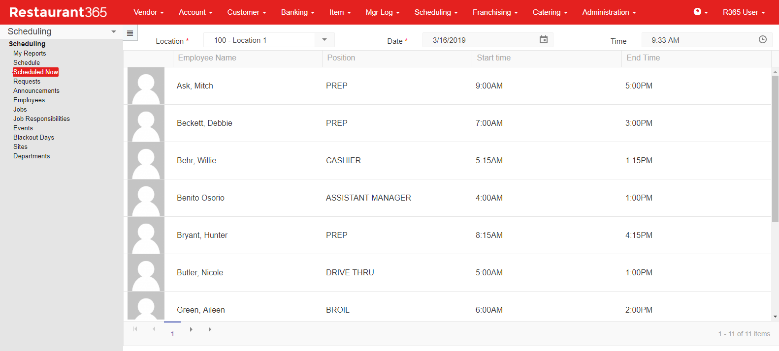779x351 pixels.
Task: Open the Item menu
Action: point(340,12)
